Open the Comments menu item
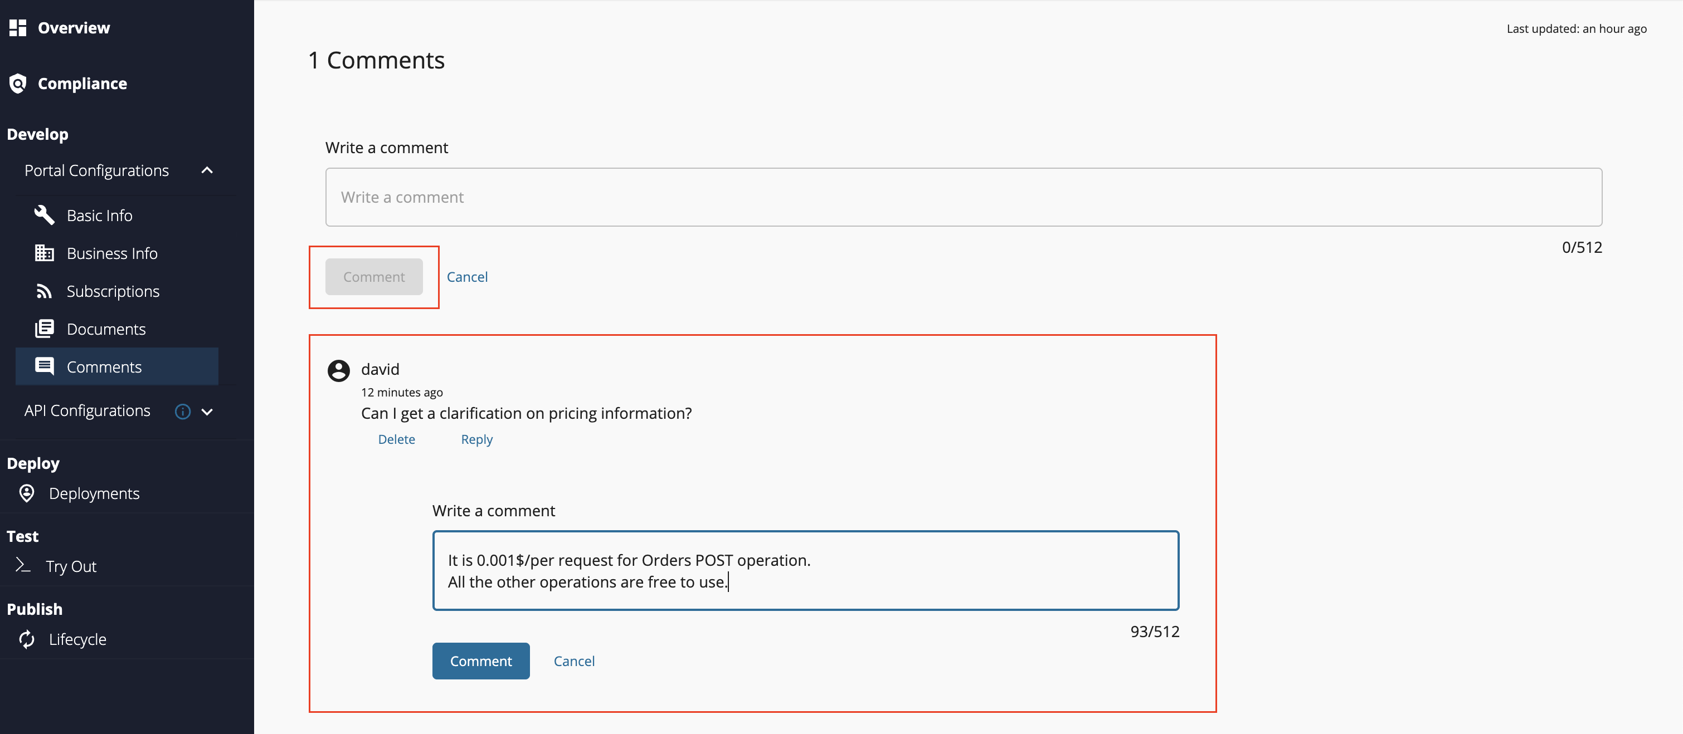 (104, 366)
